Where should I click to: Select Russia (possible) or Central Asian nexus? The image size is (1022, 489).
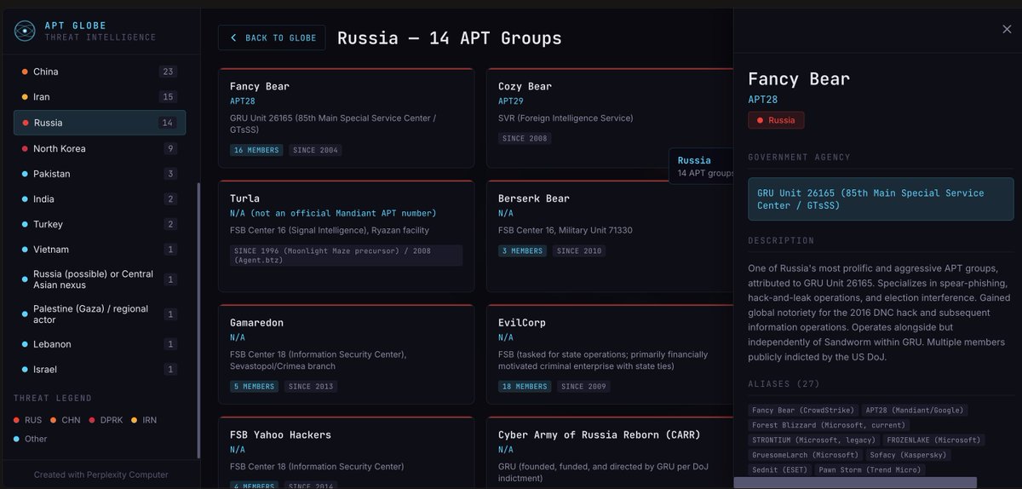(100, 279)
